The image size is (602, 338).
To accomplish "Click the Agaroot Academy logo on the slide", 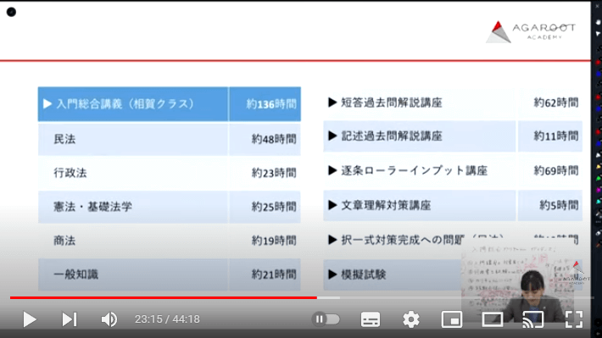I will [x=531, y=32].
